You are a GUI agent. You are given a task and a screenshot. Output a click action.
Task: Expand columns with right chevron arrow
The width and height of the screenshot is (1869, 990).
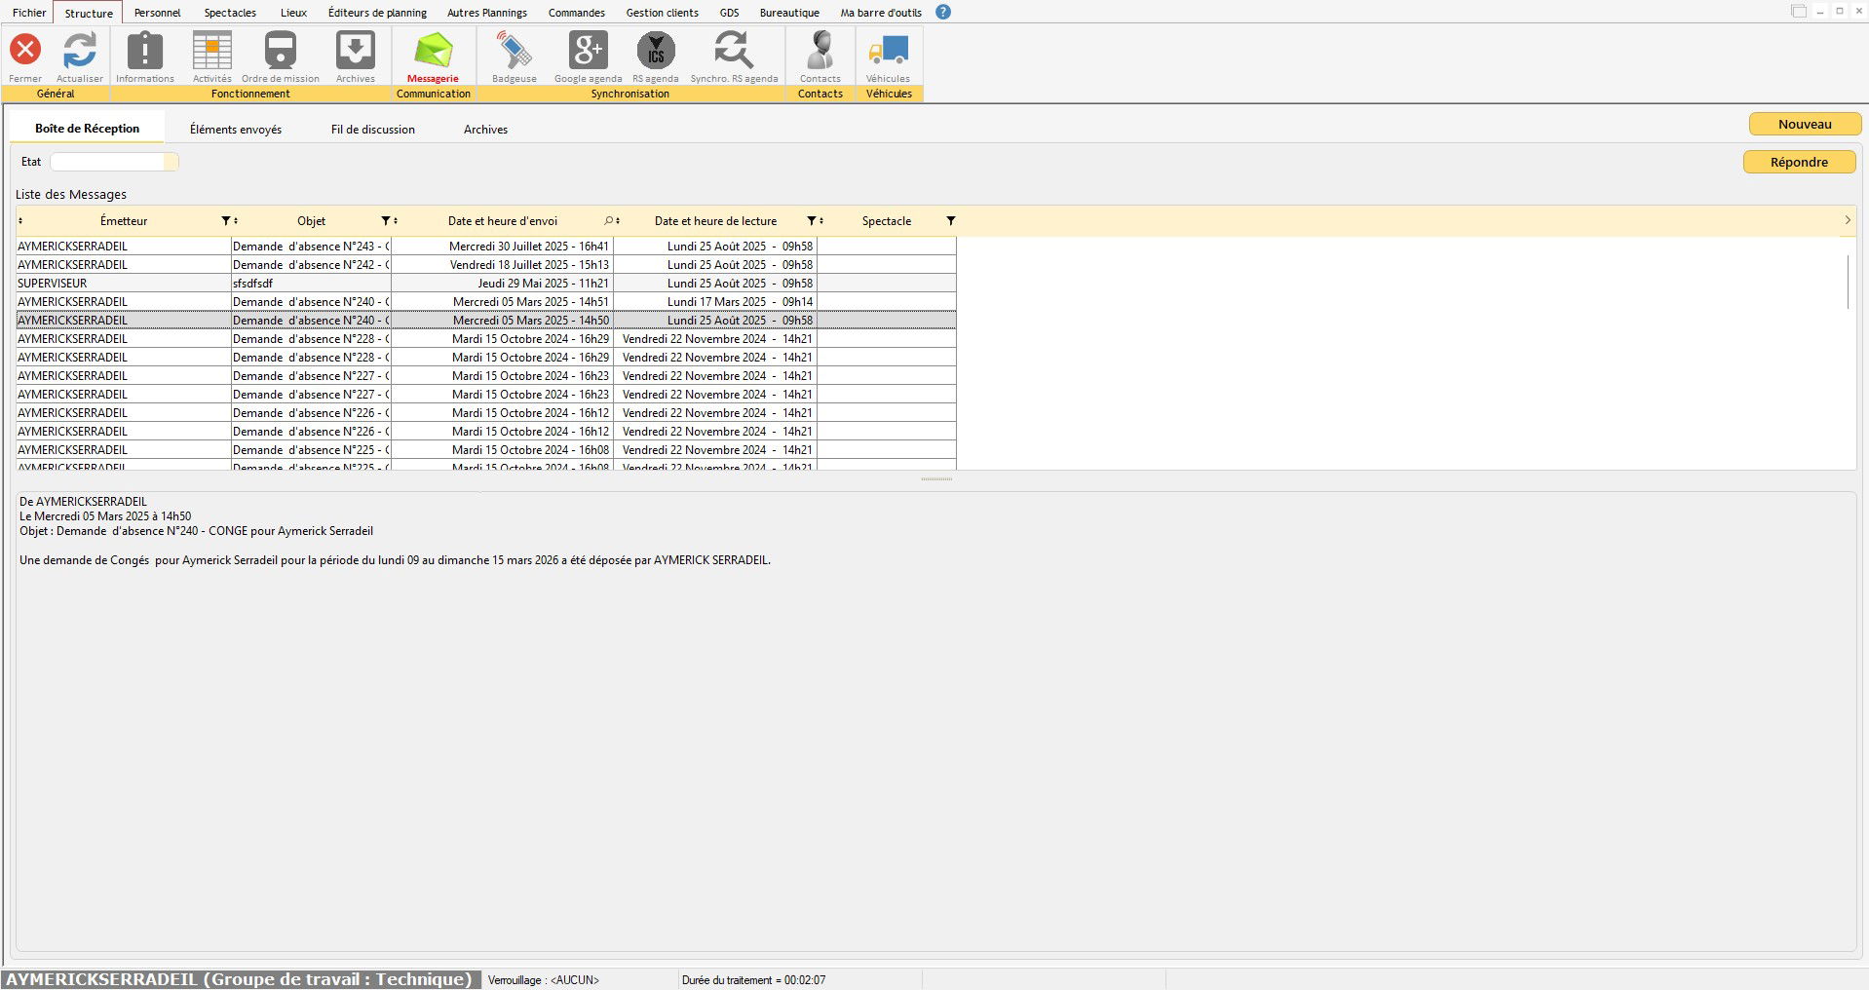1847,221
